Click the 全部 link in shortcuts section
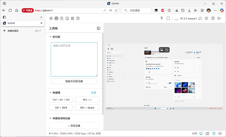Viewport: 226px width, 137px height. pyautogui.click(x=94, y=93)
